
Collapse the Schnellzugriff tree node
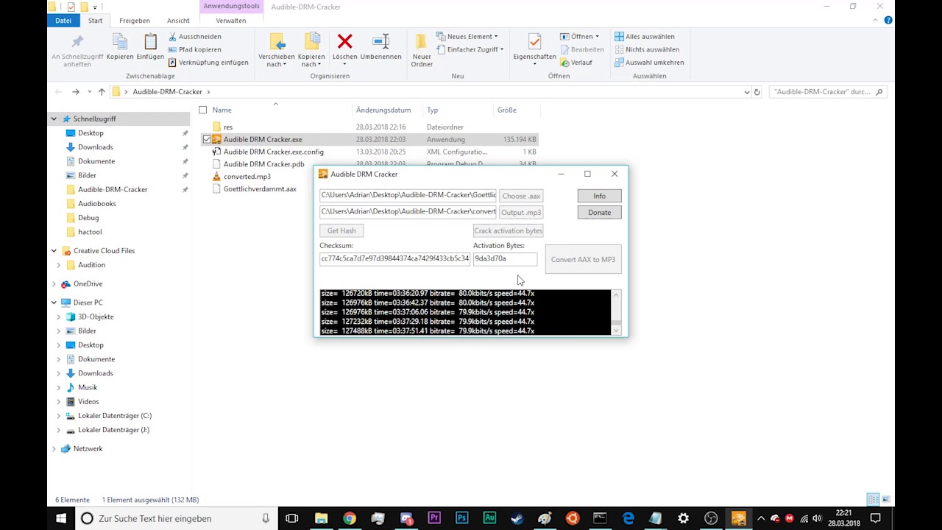pos(54,119)
